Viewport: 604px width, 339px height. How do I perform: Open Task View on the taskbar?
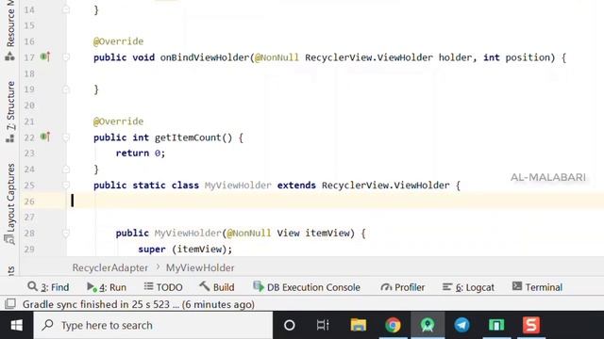click(323, 325)
